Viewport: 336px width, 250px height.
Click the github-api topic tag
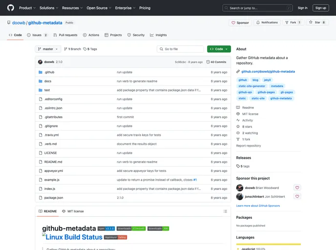(245, 92)
